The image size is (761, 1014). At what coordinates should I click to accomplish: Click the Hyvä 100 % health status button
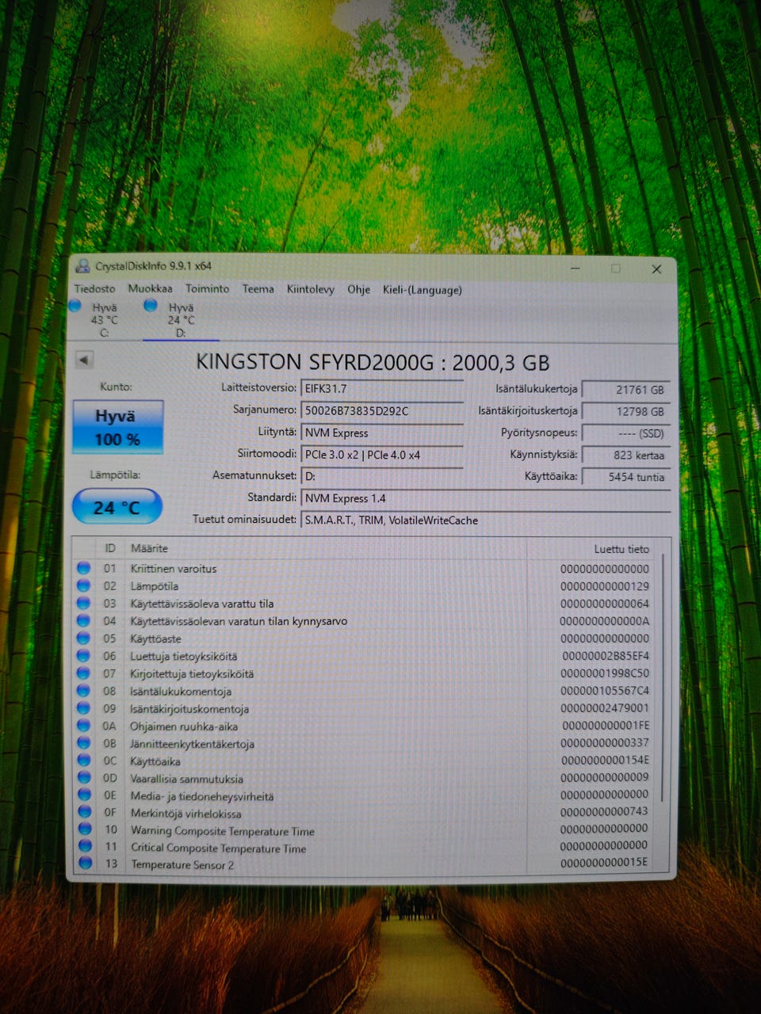click(117, 427)
